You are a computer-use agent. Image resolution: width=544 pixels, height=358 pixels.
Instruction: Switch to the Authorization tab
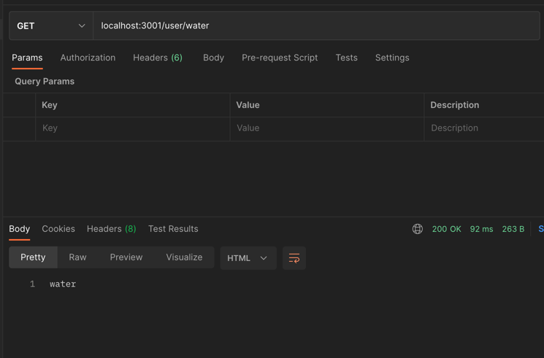pos(88,58)
